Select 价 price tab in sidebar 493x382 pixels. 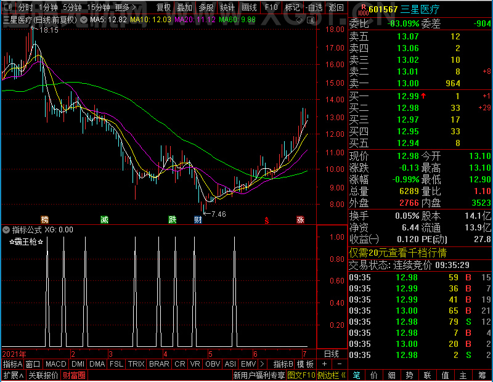(374, 375)
